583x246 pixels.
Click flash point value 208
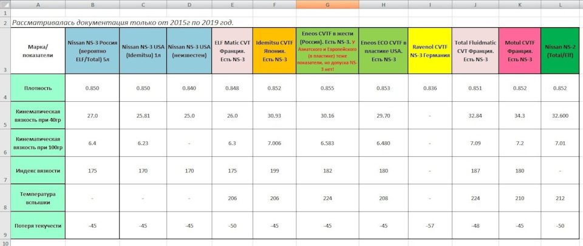383,198
